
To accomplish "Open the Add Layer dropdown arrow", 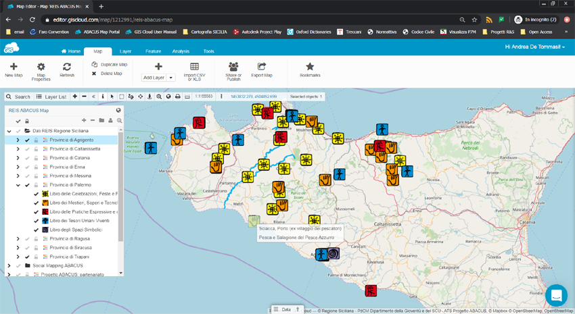I will [x=171, y=78].
